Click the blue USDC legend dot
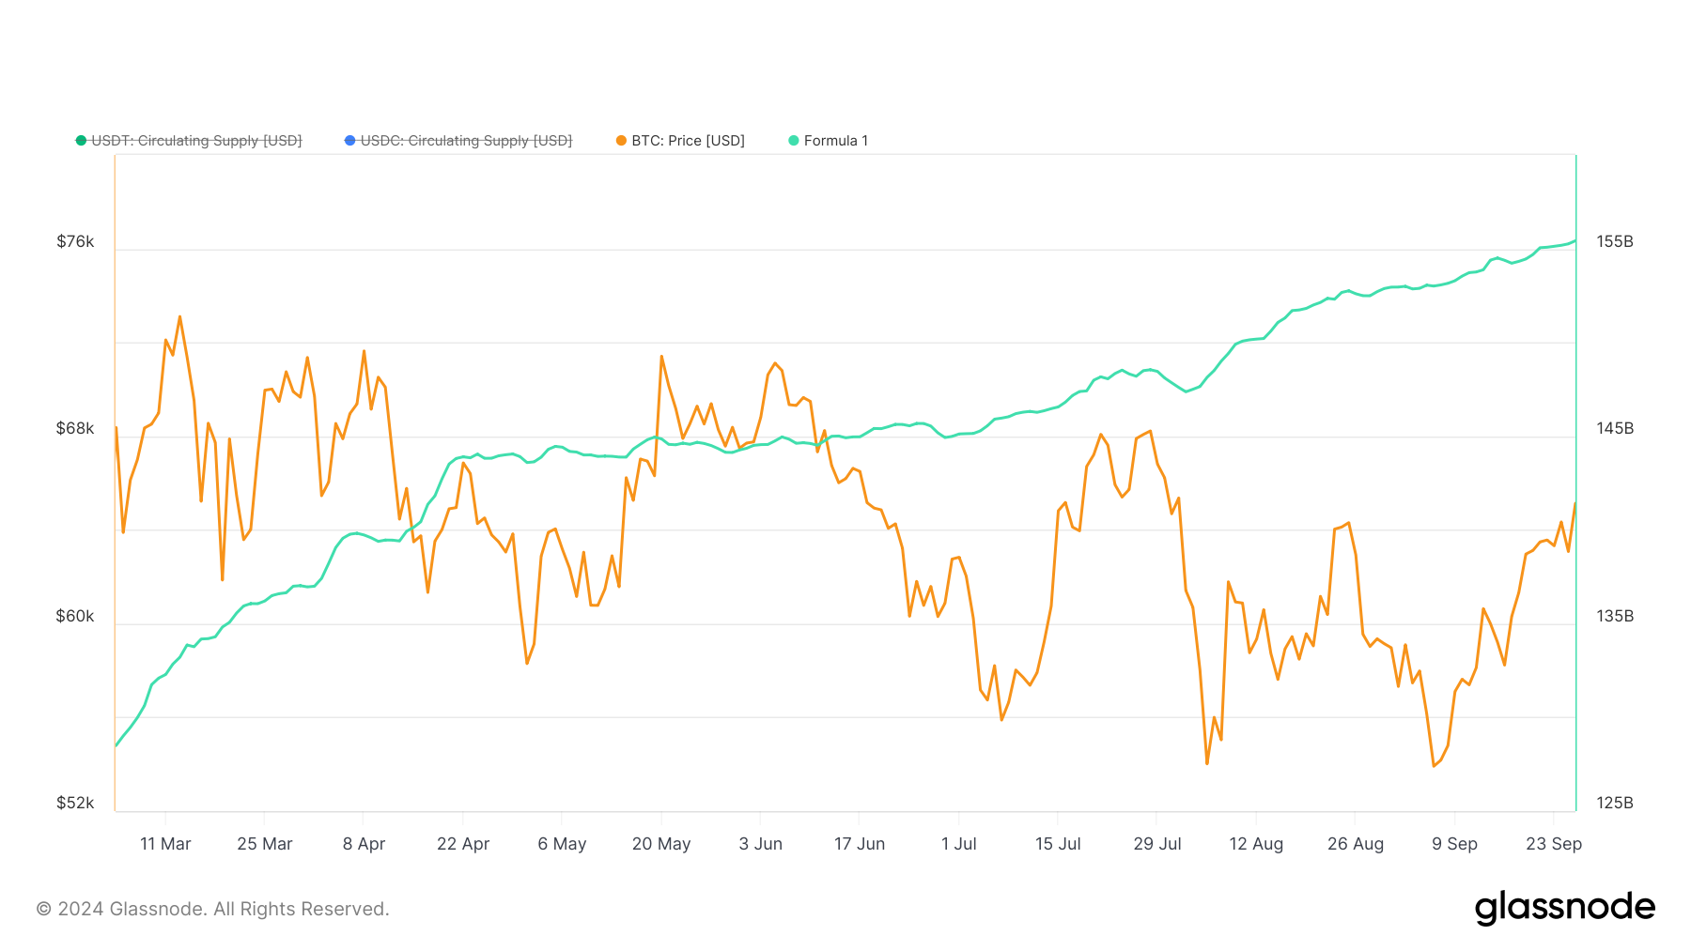 pos(350,141)
